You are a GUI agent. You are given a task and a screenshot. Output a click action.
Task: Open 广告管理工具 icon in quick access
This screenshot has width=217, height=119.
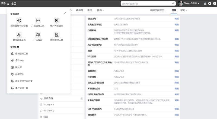pos(38,21)
